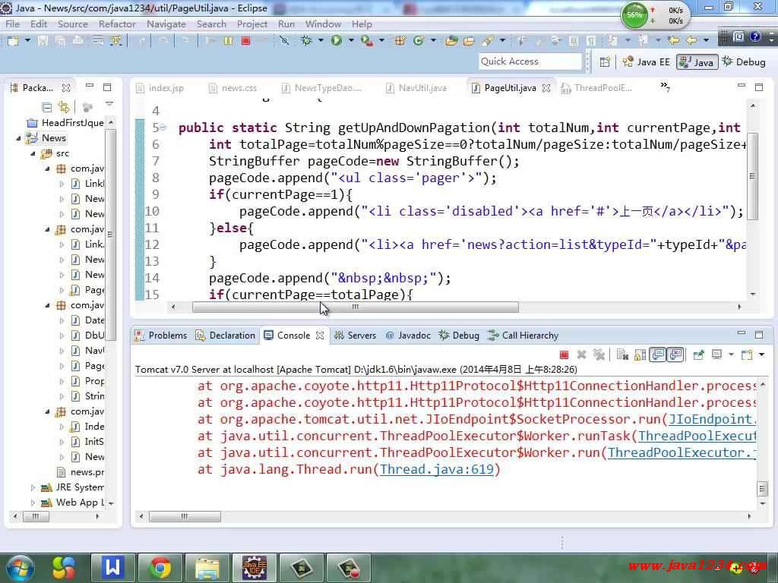
Task: Click the Clear Console icon
Action: click(622, 355)
